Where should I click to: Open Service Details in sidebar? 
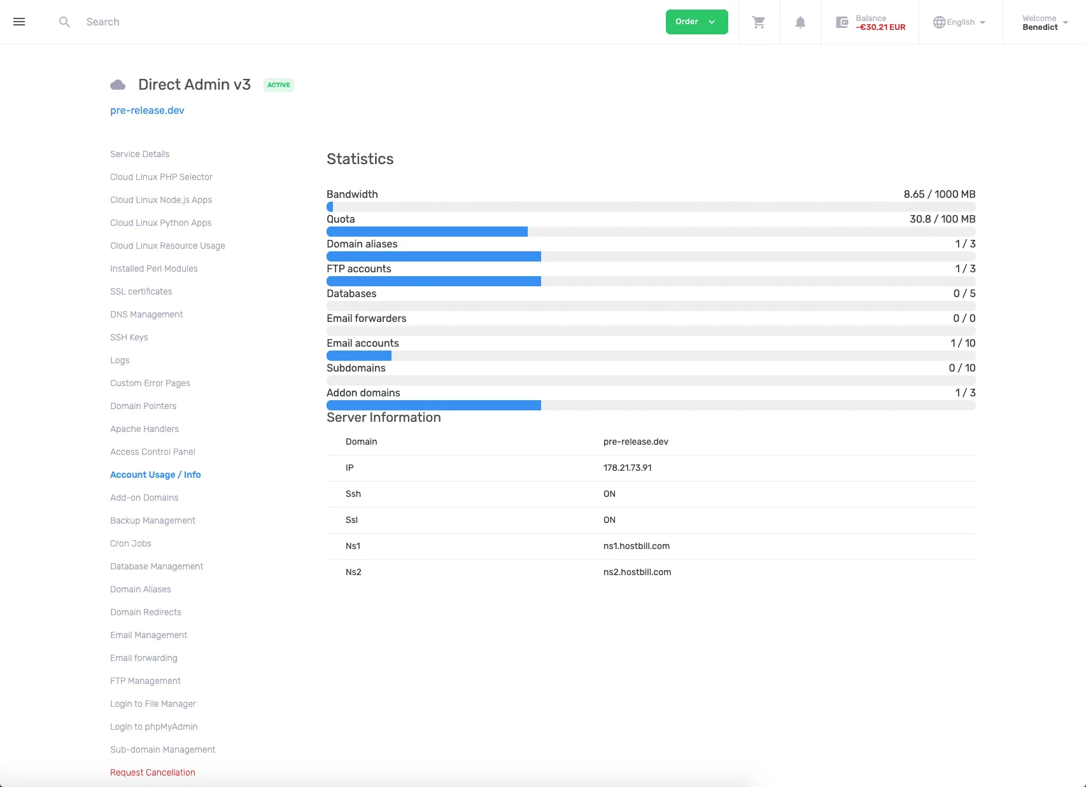coord(139,154)
